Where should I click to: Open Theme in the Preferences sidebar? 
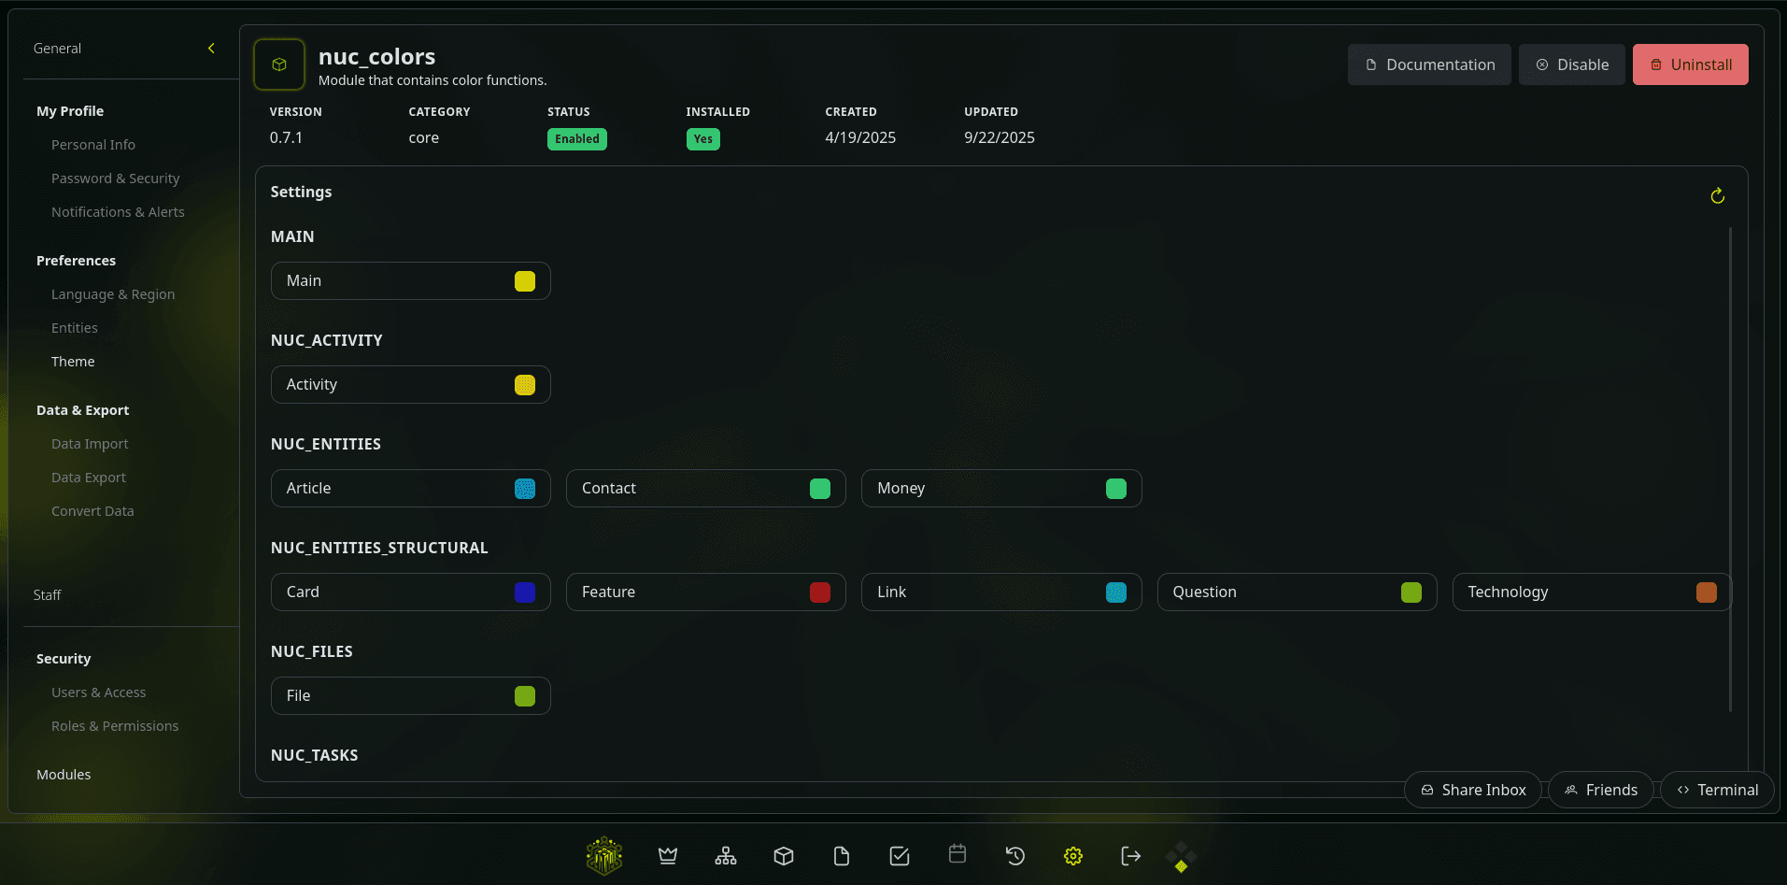pos(73,361)
